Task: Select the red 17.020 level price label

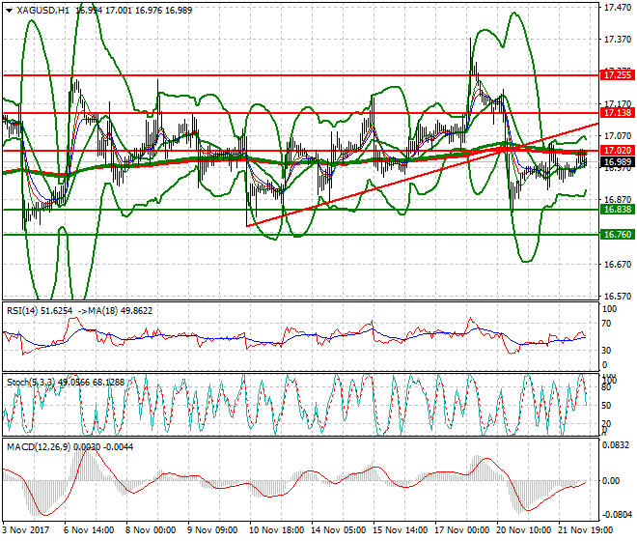Action: click(x=617, y=151)
